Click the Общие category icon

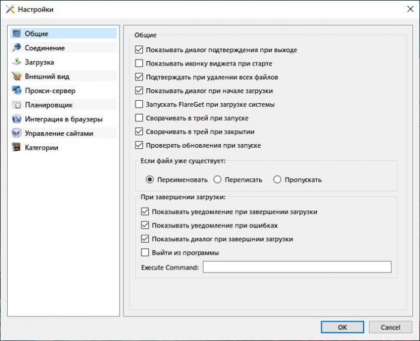tap(17, 34)
